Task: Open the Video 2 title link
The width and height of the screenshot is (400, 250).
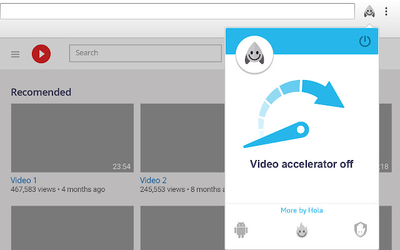Action: (x=153, y=180)
